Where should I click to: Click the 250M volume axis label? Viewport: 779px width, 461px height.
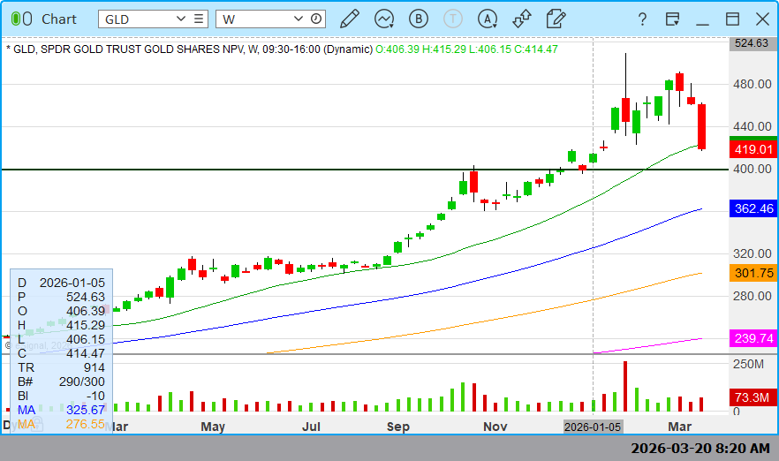pyautogui.click(x=748, y=364)
